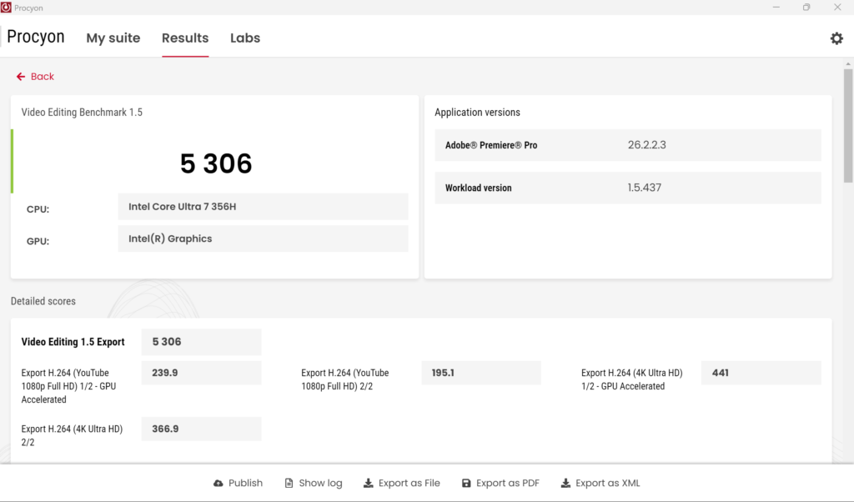Viewport: 854px width, 502px height.
Task: Click the Export as PDF save icon
Action: (x=466, y=483)
